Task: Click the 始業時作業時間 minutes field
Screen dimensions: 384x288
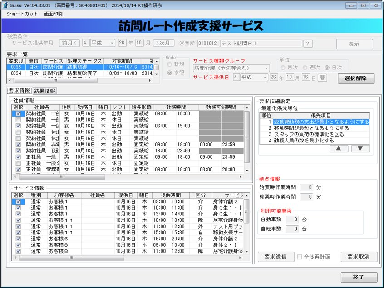Action: 307,187
